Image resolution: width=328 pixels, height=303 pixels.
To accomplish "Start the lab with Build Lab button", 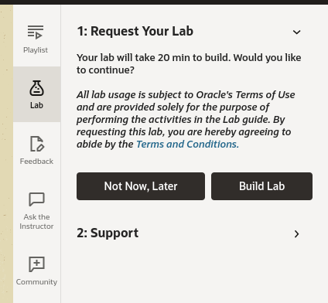I will coord(261,186).
